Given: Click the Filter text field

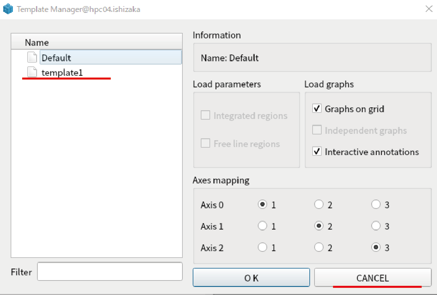Looking at the screenshot, I should [x=110, y=271].
